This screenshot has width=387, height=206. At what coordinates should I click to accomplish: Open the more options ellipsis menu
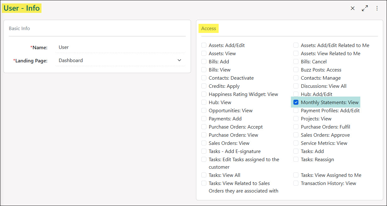click(377, 8)
